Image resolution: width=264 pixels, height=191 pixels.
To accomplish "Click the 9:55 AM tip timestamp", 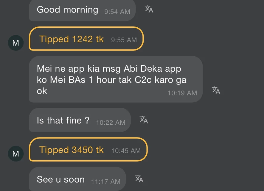I will [124, 40].
